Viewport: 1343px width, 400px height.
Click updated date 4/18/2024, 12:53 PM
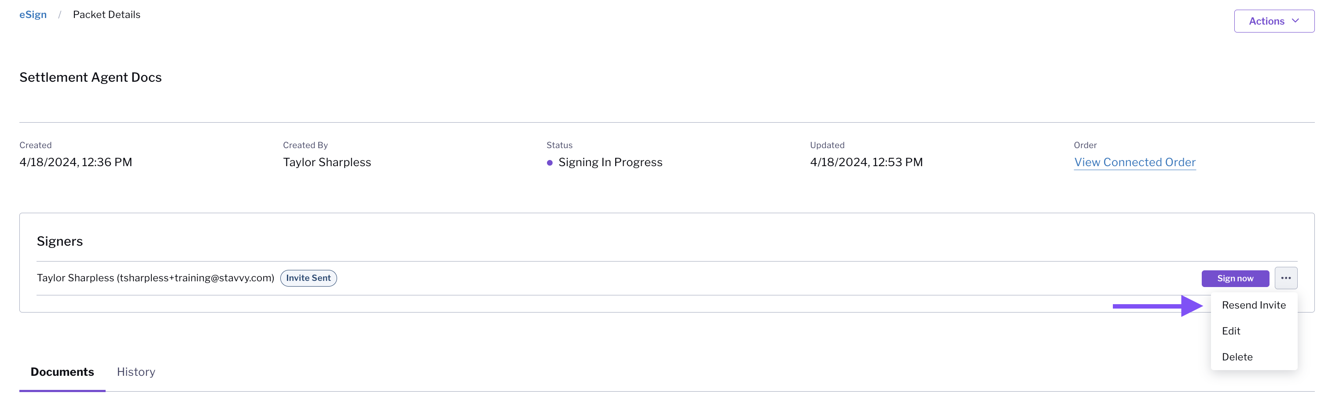pyautogui.click(x=866, y=162)
